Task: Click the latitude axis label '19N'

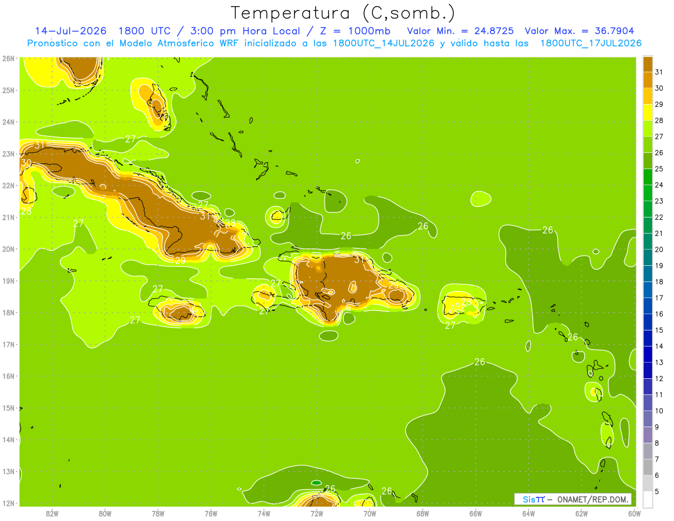Action: point(8,280)
